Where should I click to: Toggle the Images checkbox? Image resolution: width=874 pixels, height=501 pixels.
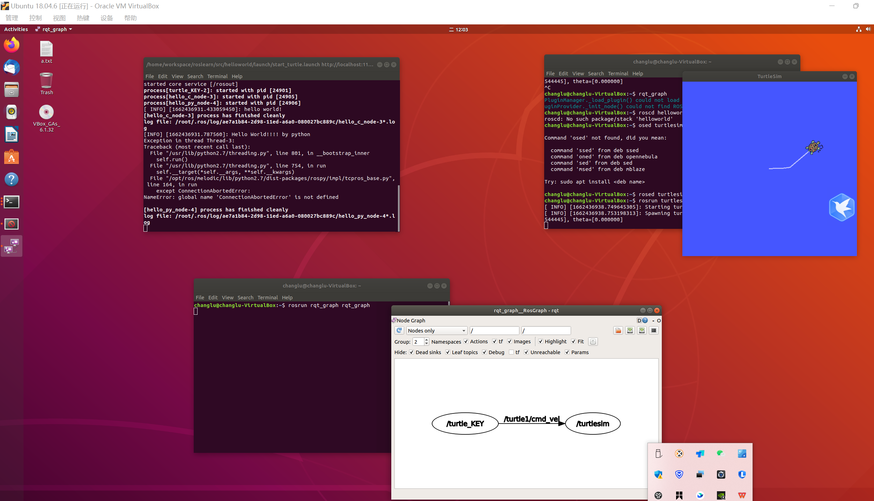(510, 342)
